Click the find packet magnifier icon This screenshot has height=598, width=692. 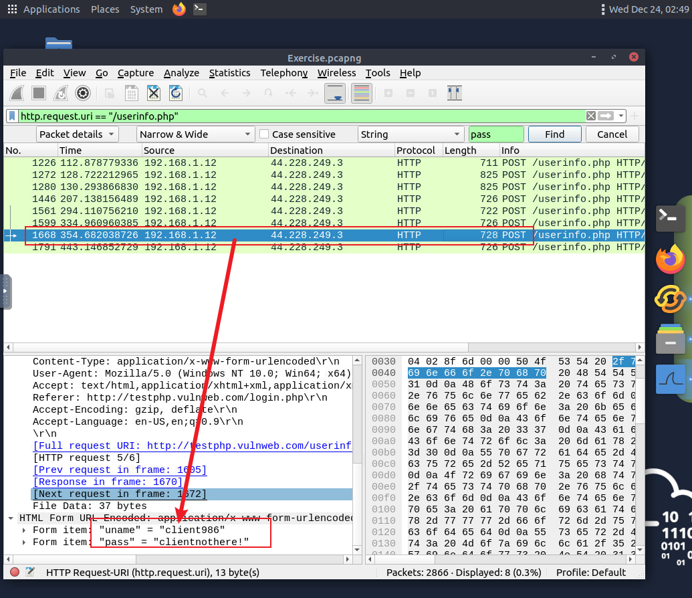[x=203, y=93]
